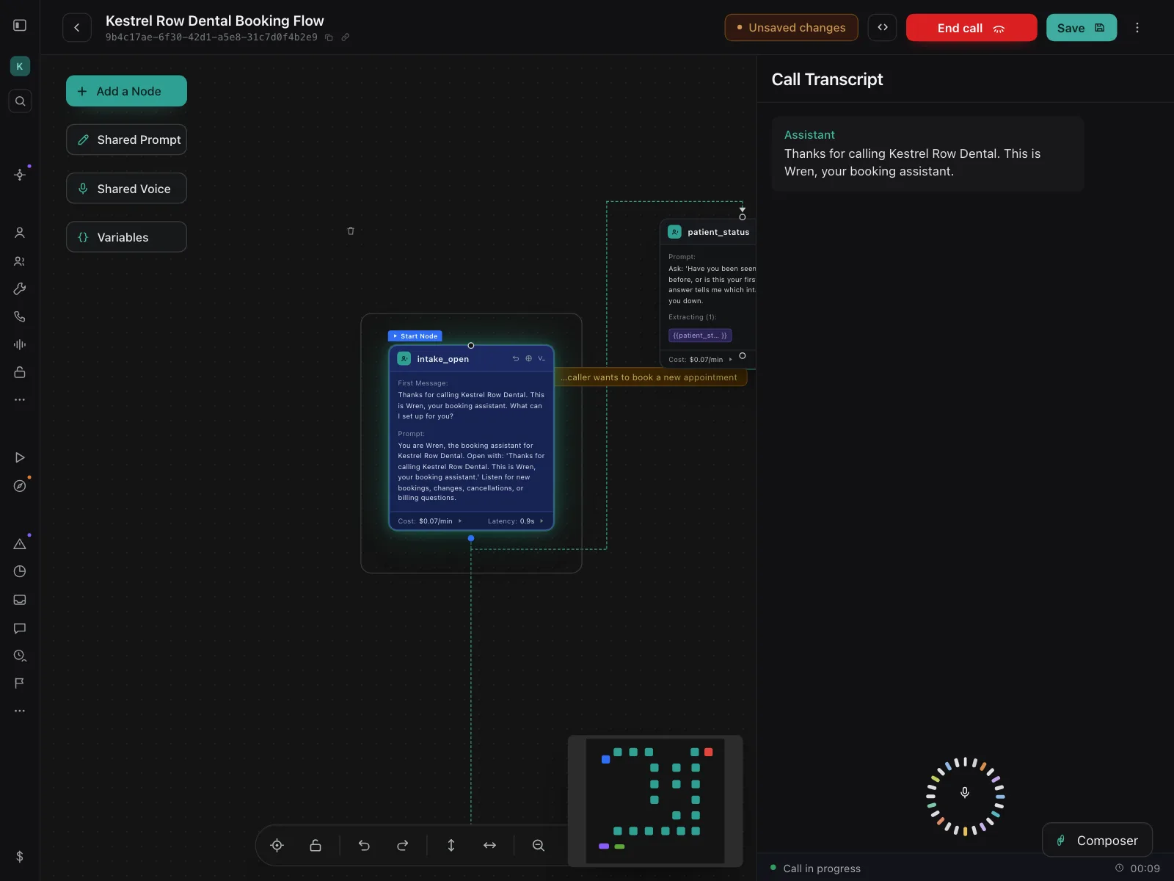Open search from the sidebar
The width and height of the screenshot is (1174, 881).
pos(20,101)
